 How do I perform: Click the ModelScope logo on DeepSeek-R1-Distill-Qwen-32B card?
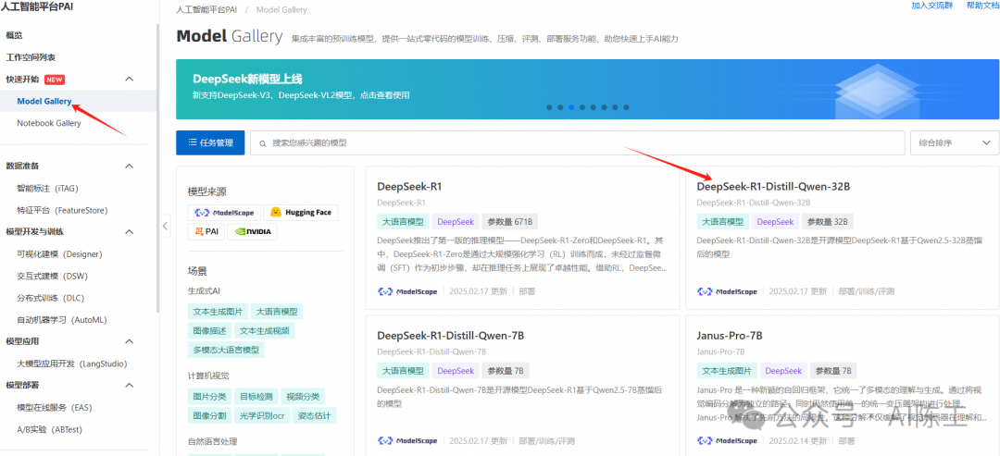click(727, 291)
